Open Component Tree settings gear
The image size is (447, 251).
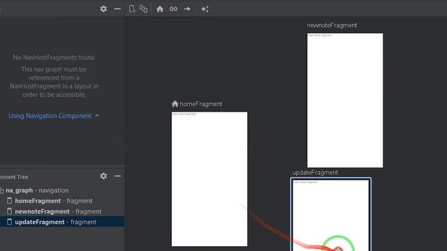tap(103, 176)
